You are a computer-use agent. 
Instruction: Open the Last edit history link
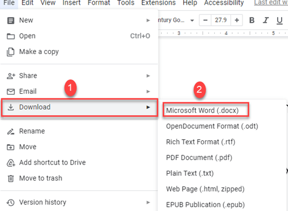pyautogui.click(x=271, y=3)
